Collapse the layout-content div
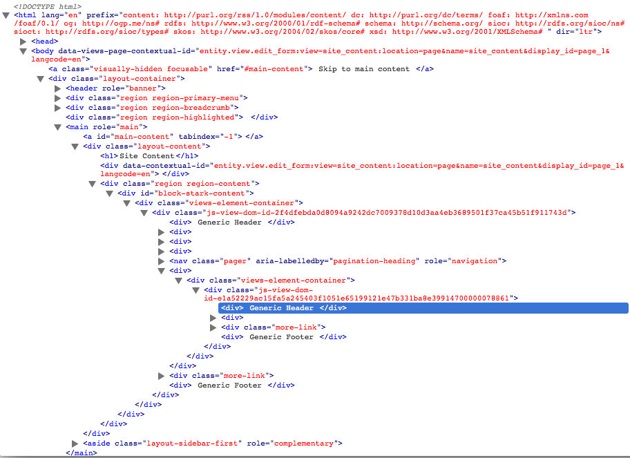Image resolution: width=630 pixels, height=458 pixels. point(75,146)
